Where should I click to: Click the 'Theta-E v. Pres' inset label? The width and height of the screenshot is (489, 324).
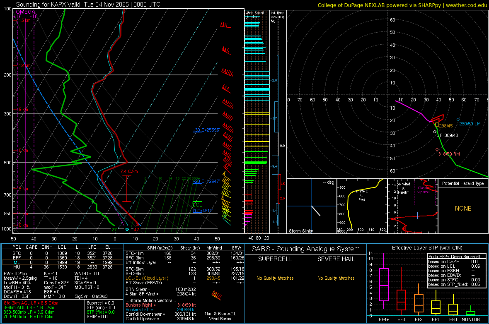pyautogui.click(x=362, y=195)
